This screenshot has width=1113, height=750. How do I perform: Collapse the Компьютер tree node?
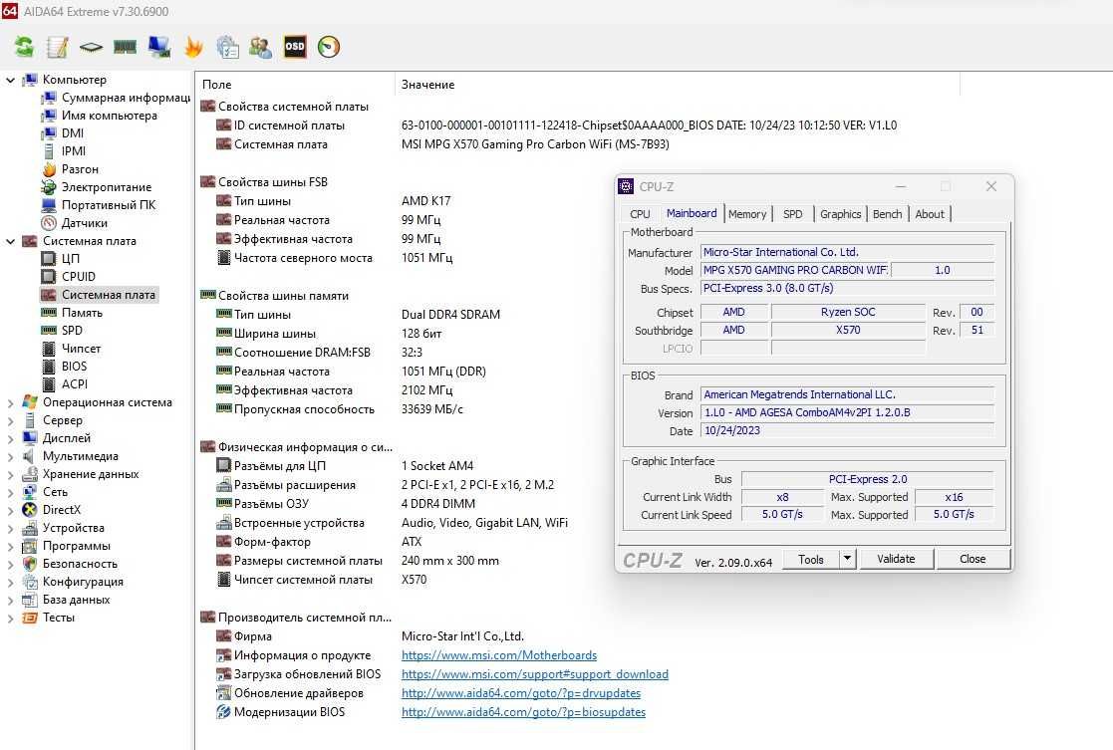[x=10, y=81]
